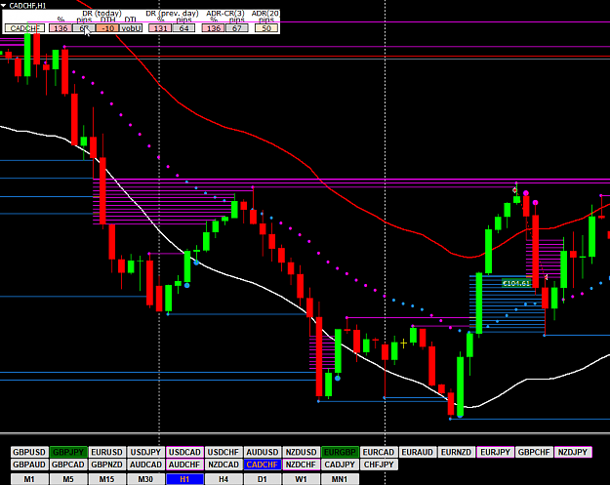Click the DR (prev. day) percent value 131
610x485 pixels.
pos(160,28)
